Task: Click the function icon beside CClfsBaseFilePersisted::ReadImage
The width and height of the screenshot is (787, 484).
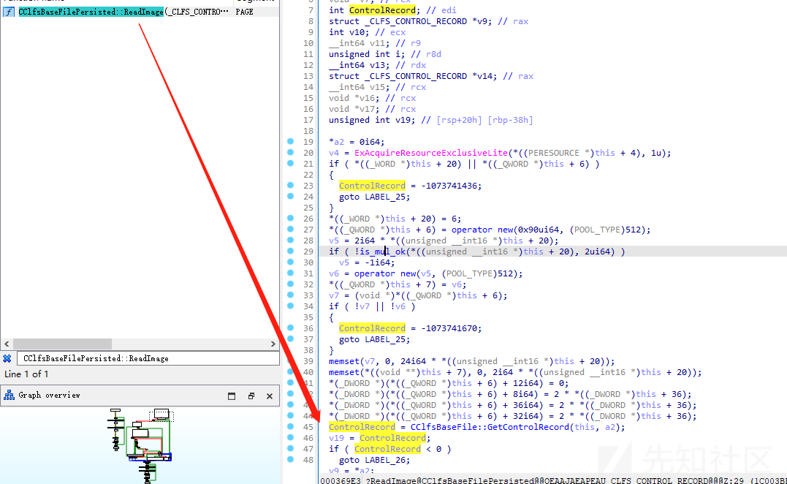Action: pos(9,12)
